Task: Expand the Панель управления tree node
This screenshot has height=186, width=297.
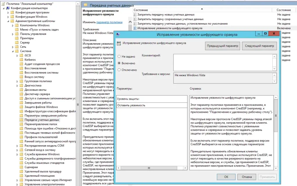Action: pos(13,34)
